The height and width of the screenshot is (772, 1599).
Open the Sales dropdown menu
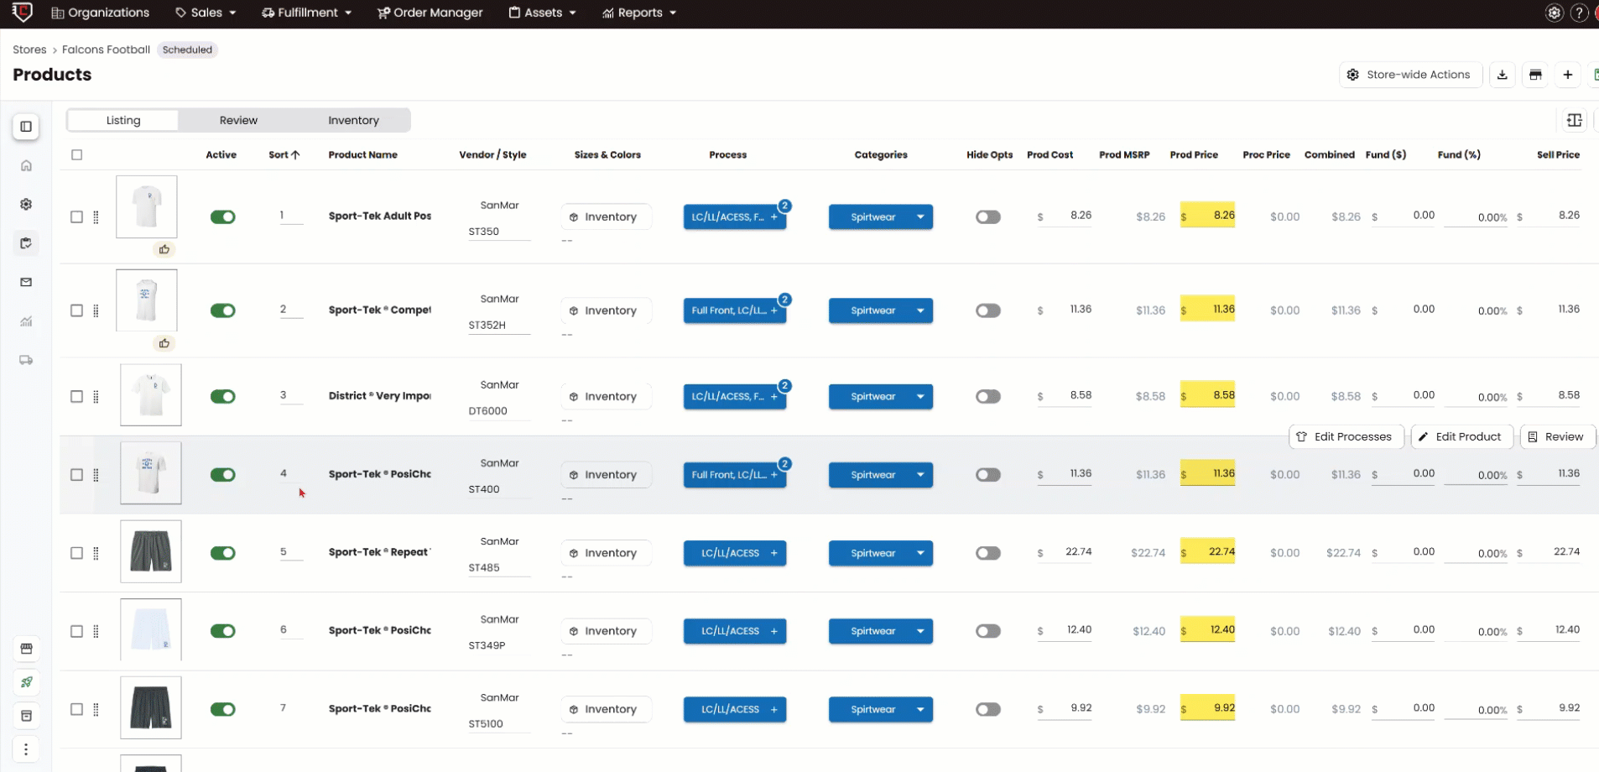(x=206, y=13)
